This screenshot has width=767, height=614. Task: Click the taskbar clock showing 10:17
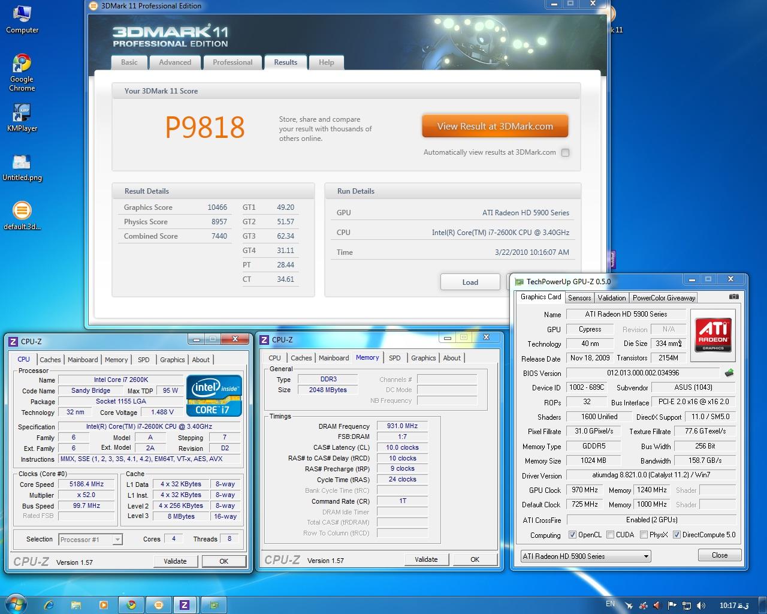[735, 606]
